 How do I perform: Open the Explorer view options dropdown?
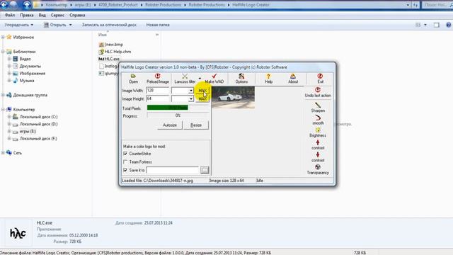[425, 25]
